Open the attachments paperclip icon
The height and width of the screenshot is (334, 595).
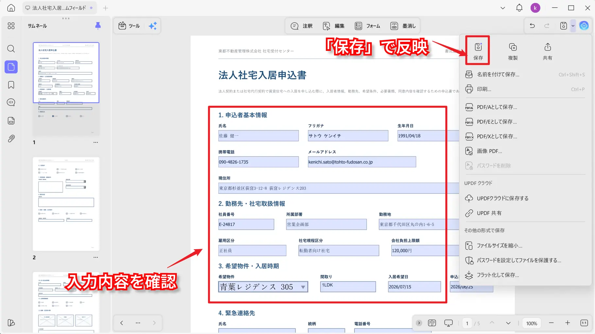coord(11,139)
